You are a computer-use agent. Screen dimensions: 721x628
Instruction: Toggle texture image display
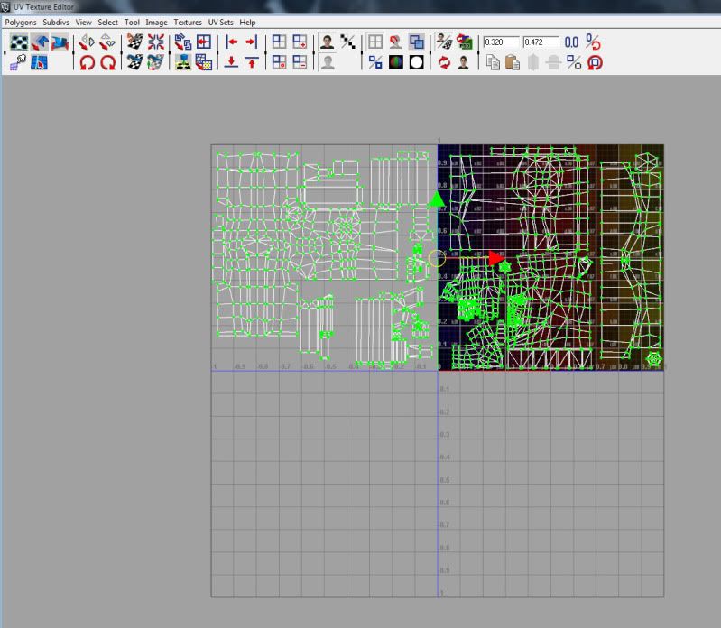(x=328, y=42)
